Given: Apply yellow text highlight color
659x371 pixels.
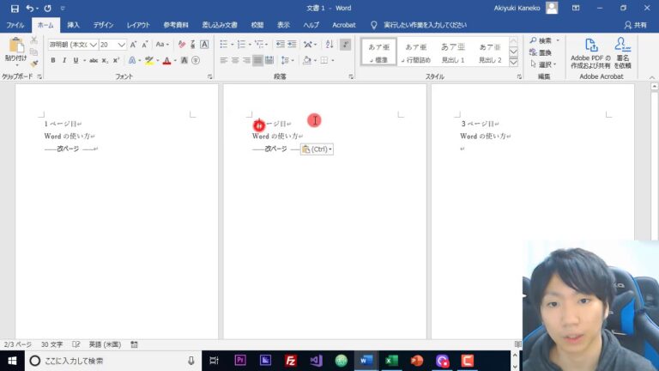Looking at the screenshot, I should pyautogui.click(x=148, y=61).
